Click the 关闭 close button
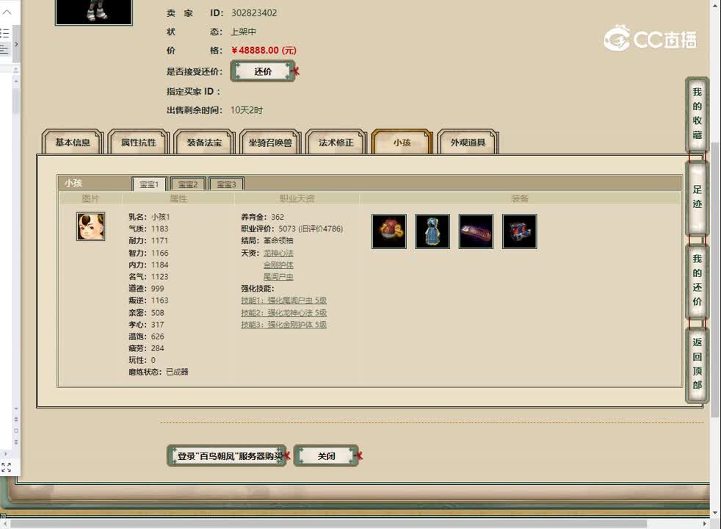Image resolution: width=721 pixels, height=529 pixels. (325, 456)
